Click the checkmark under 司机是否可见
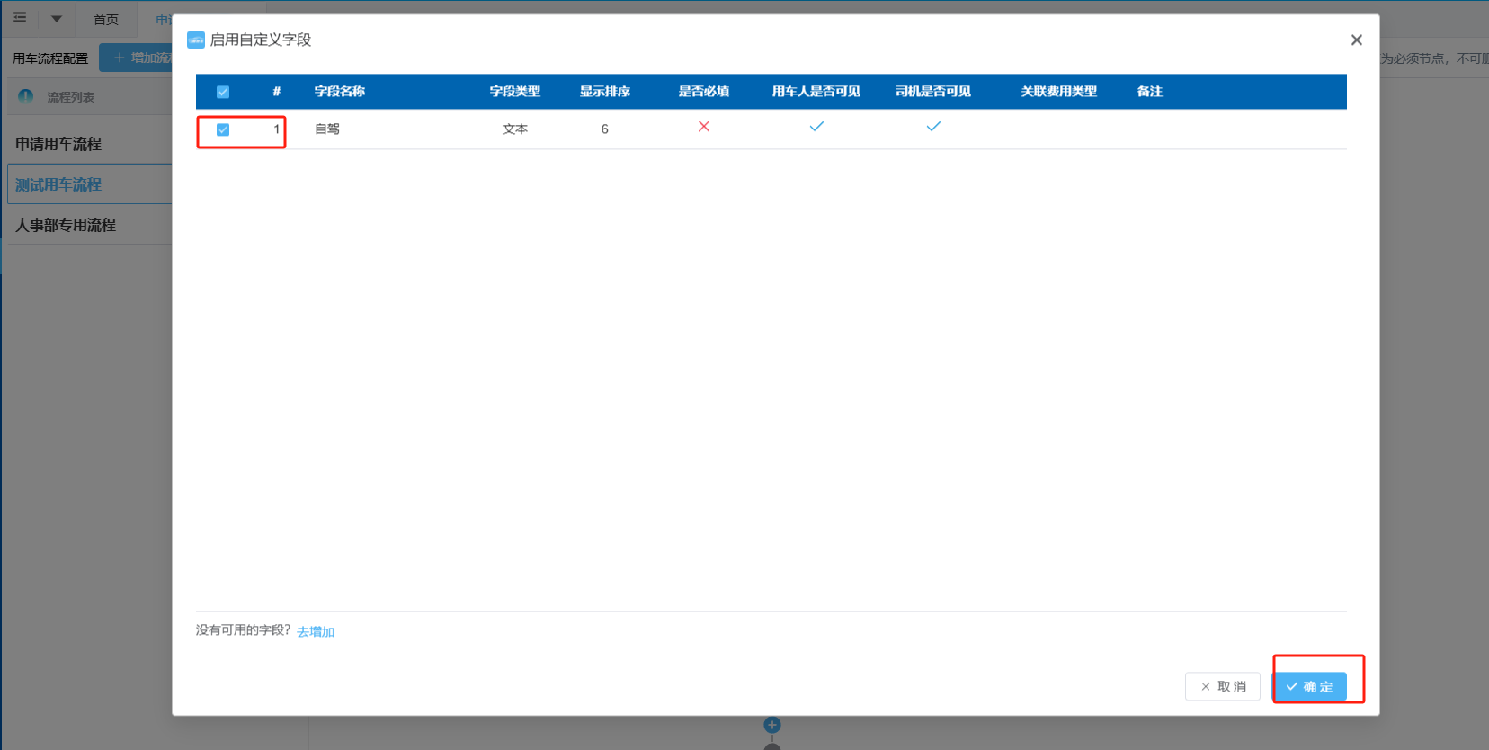This screenshot has height=750, width=1489. [x=933, y=127]
